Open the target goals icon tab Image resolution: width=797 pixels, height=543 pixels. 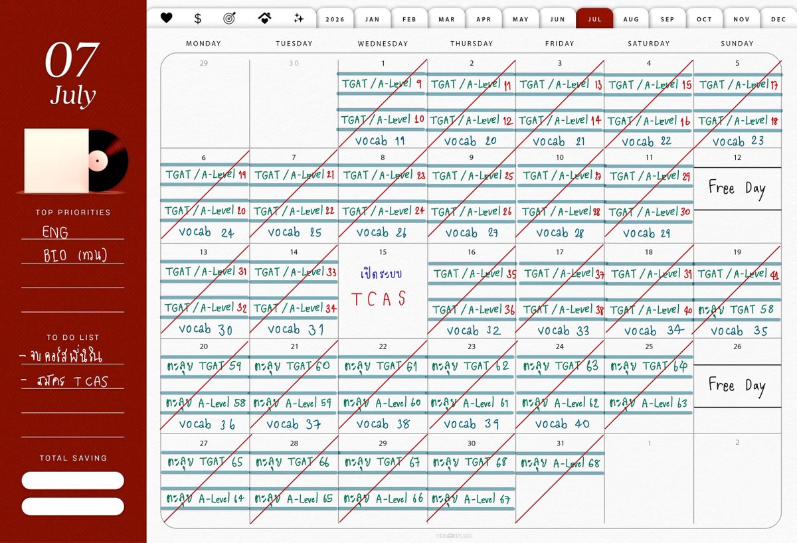(230, 19)
